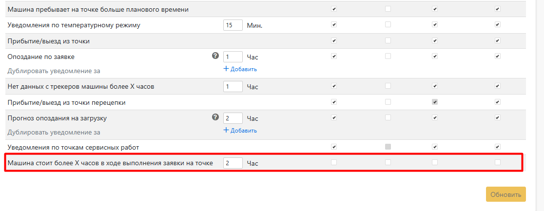Uncheck first checkbox for "Машина пребывает на точке"

point(334,9)
